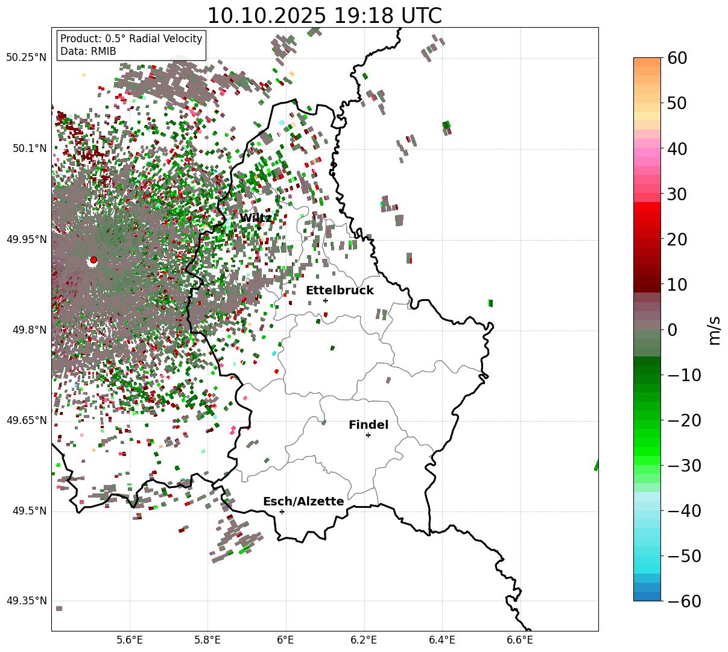The image size is (728, 652).
Task: Click the 6°E longitude label
Action: pyautogui.click(x=286, y=640)
